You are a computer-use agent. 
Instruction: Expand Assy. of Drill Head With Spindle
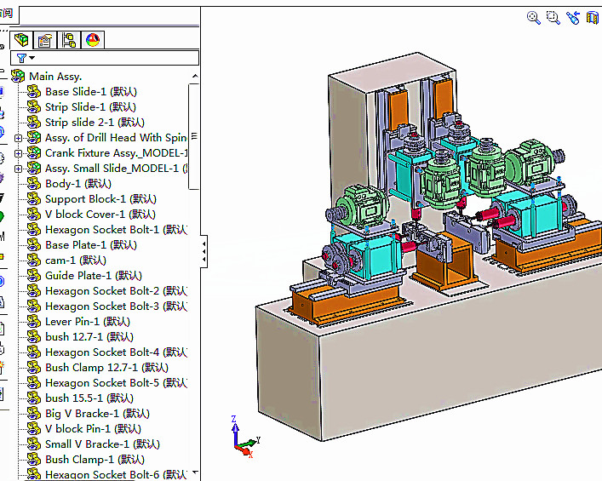(x=18, y=138)
